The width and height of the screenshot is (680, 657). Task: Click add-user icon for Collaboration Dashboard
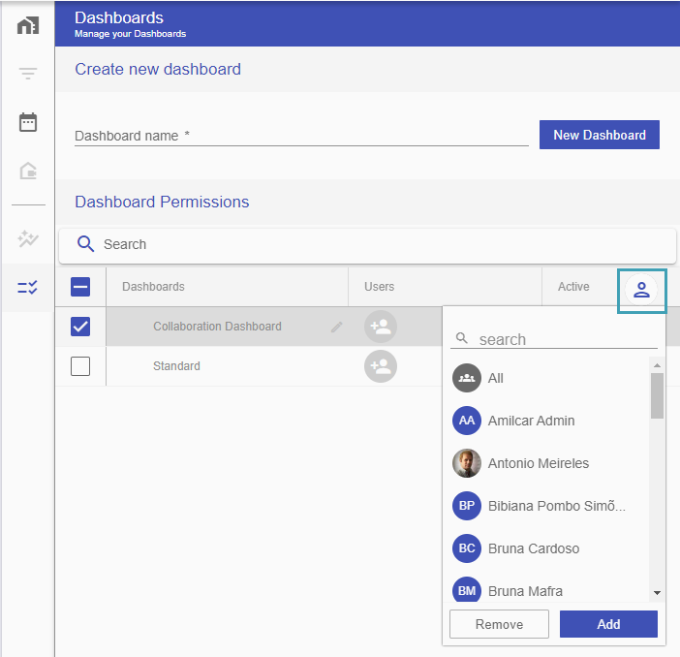381,327
